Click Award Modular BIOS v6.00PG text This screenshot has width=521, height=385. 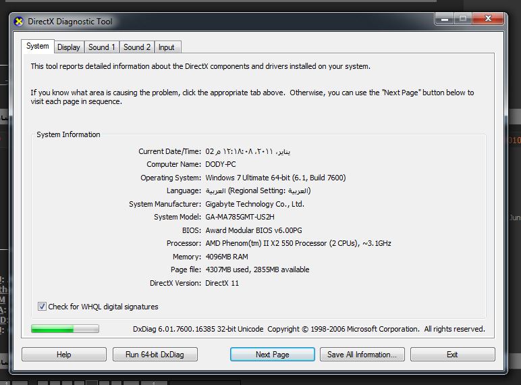tap(254, 230)
